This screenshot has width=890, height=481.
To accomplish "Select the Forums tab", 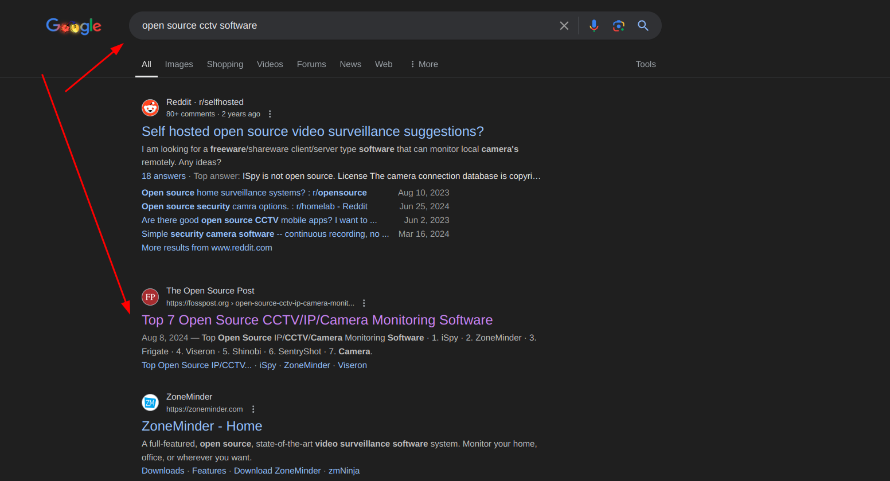I will [x=311, y=64].
